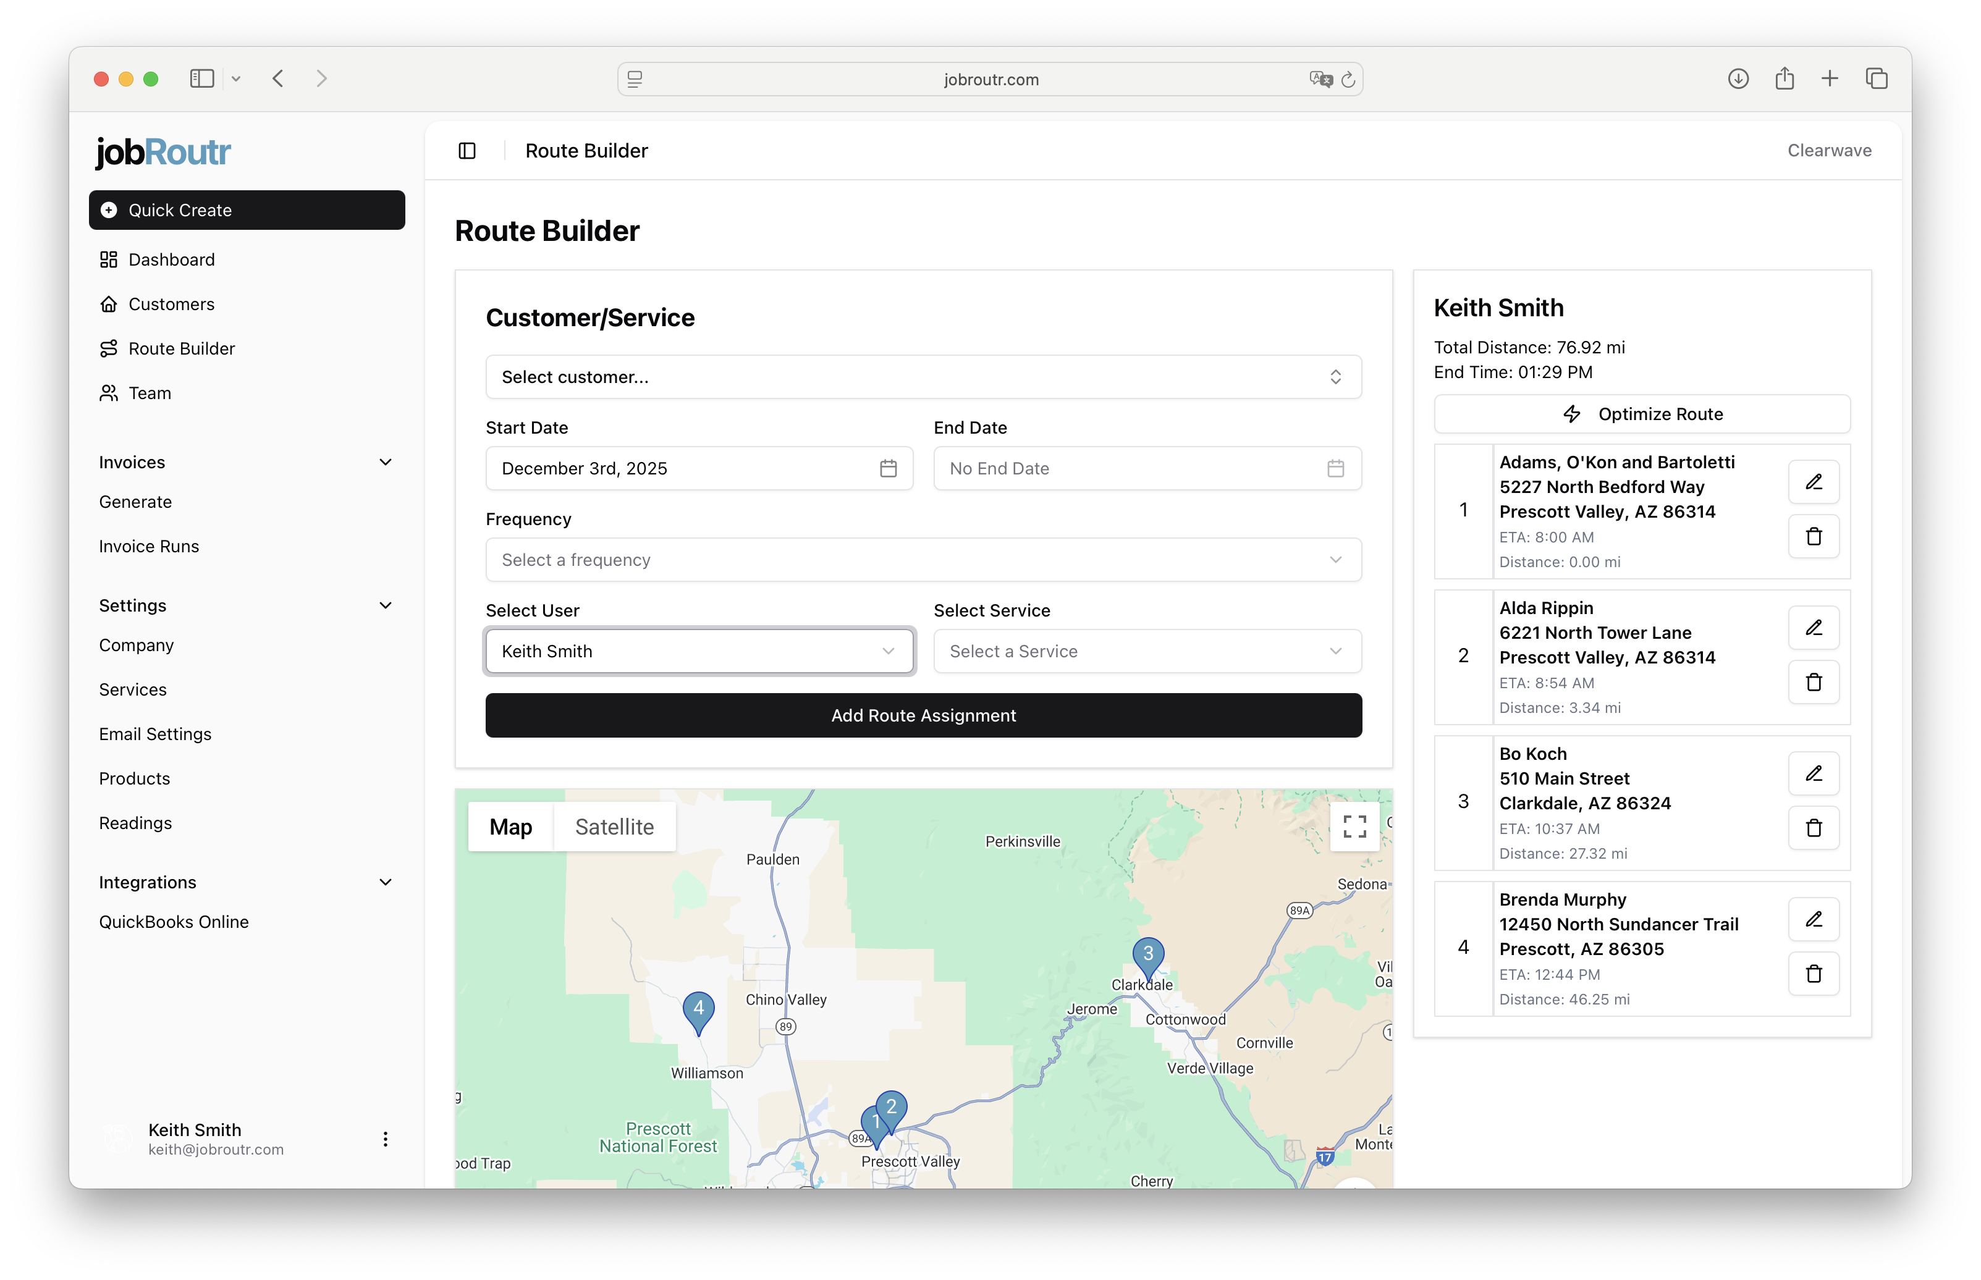Viewport: 1981px width, 1280px height.
Task: Open the Start Date picker field
Action: click(x=699, y=468)
